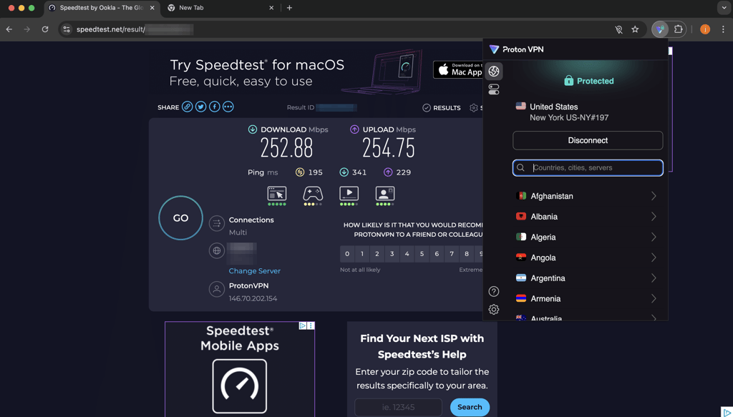
Task: View site information icon in address bar
Action: point(67,29)
